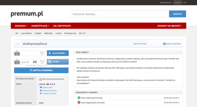The height and width of the screenshot is (107, 197).
Task: Click the Make Offer button
Action: click(58, 53)
